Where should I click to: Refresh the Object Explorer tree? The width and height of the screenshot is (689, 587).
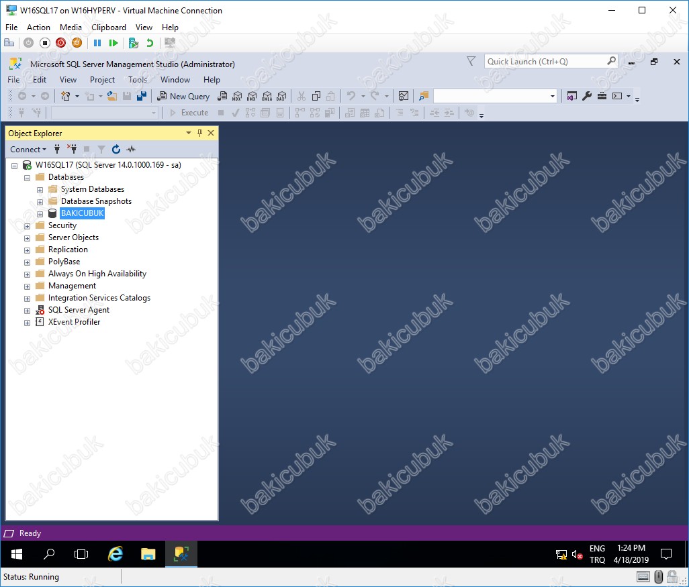point(116,150)
